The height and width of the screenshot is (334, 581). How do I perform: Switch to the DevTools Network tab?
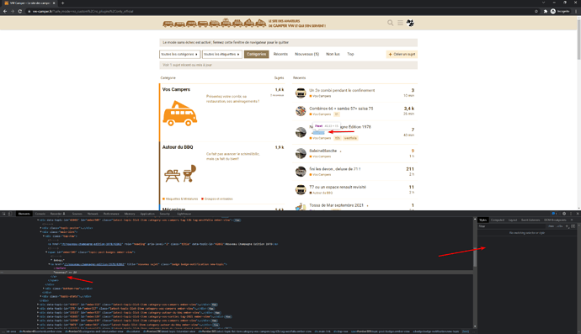pyautogui.click(x=93, y=214)
